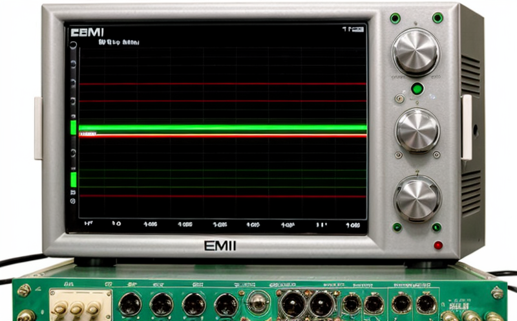Click the top-left green indicator above the knobs

pos(395,18)
